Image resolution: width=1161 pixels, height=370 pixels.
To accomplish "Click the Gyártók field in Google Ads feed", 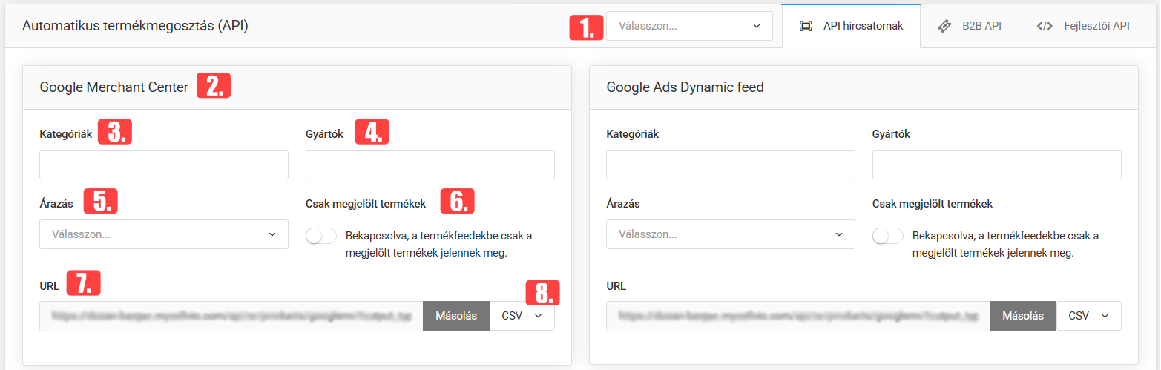I will [x=997, y=165].
